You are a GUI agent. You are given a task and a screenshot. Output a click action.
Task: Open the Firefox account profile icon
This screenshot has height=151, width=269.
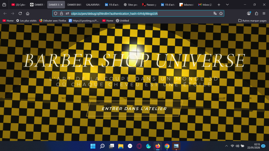pyautogui.click(x=249, y=13)
